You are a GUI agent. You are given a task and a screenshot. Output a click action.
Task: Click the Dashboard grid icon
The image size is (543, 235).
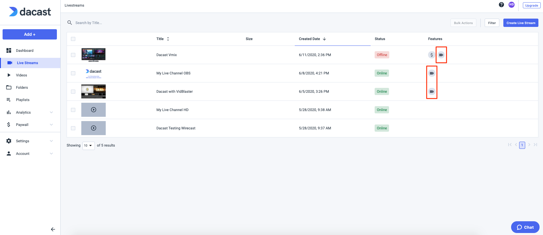click(x=9, y=50)
